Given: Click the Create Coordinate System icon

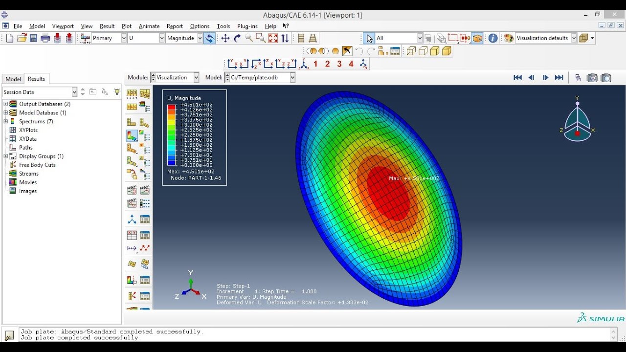Looking at the screenshot, I should point(132,219).
